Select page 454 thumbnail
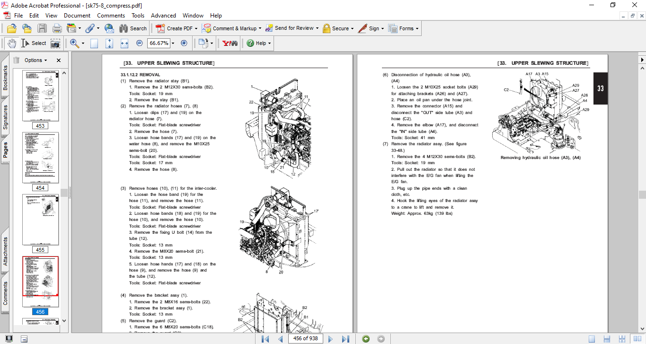Image resolution: width=646 pixels, height=344 pixels. 41,158
